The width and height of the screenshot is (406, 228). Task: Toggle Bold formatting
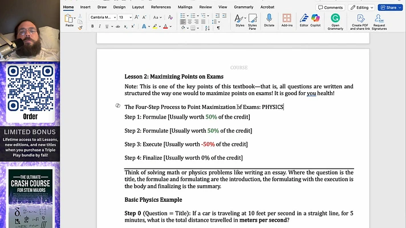point(92,26)
